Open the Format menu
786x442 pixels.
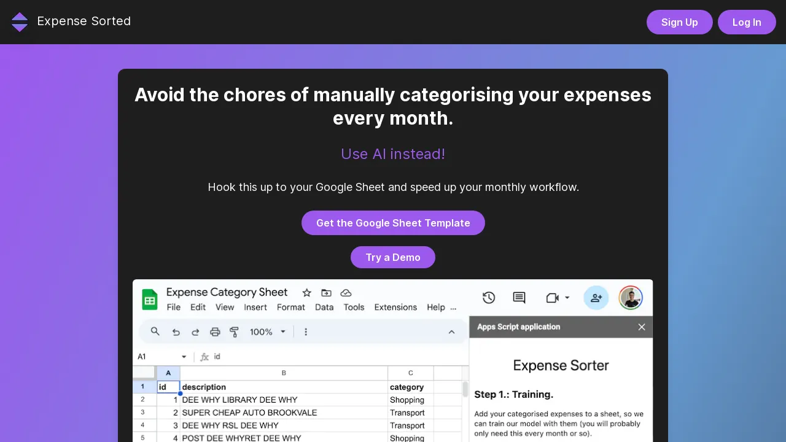click(x=290, y=307)
